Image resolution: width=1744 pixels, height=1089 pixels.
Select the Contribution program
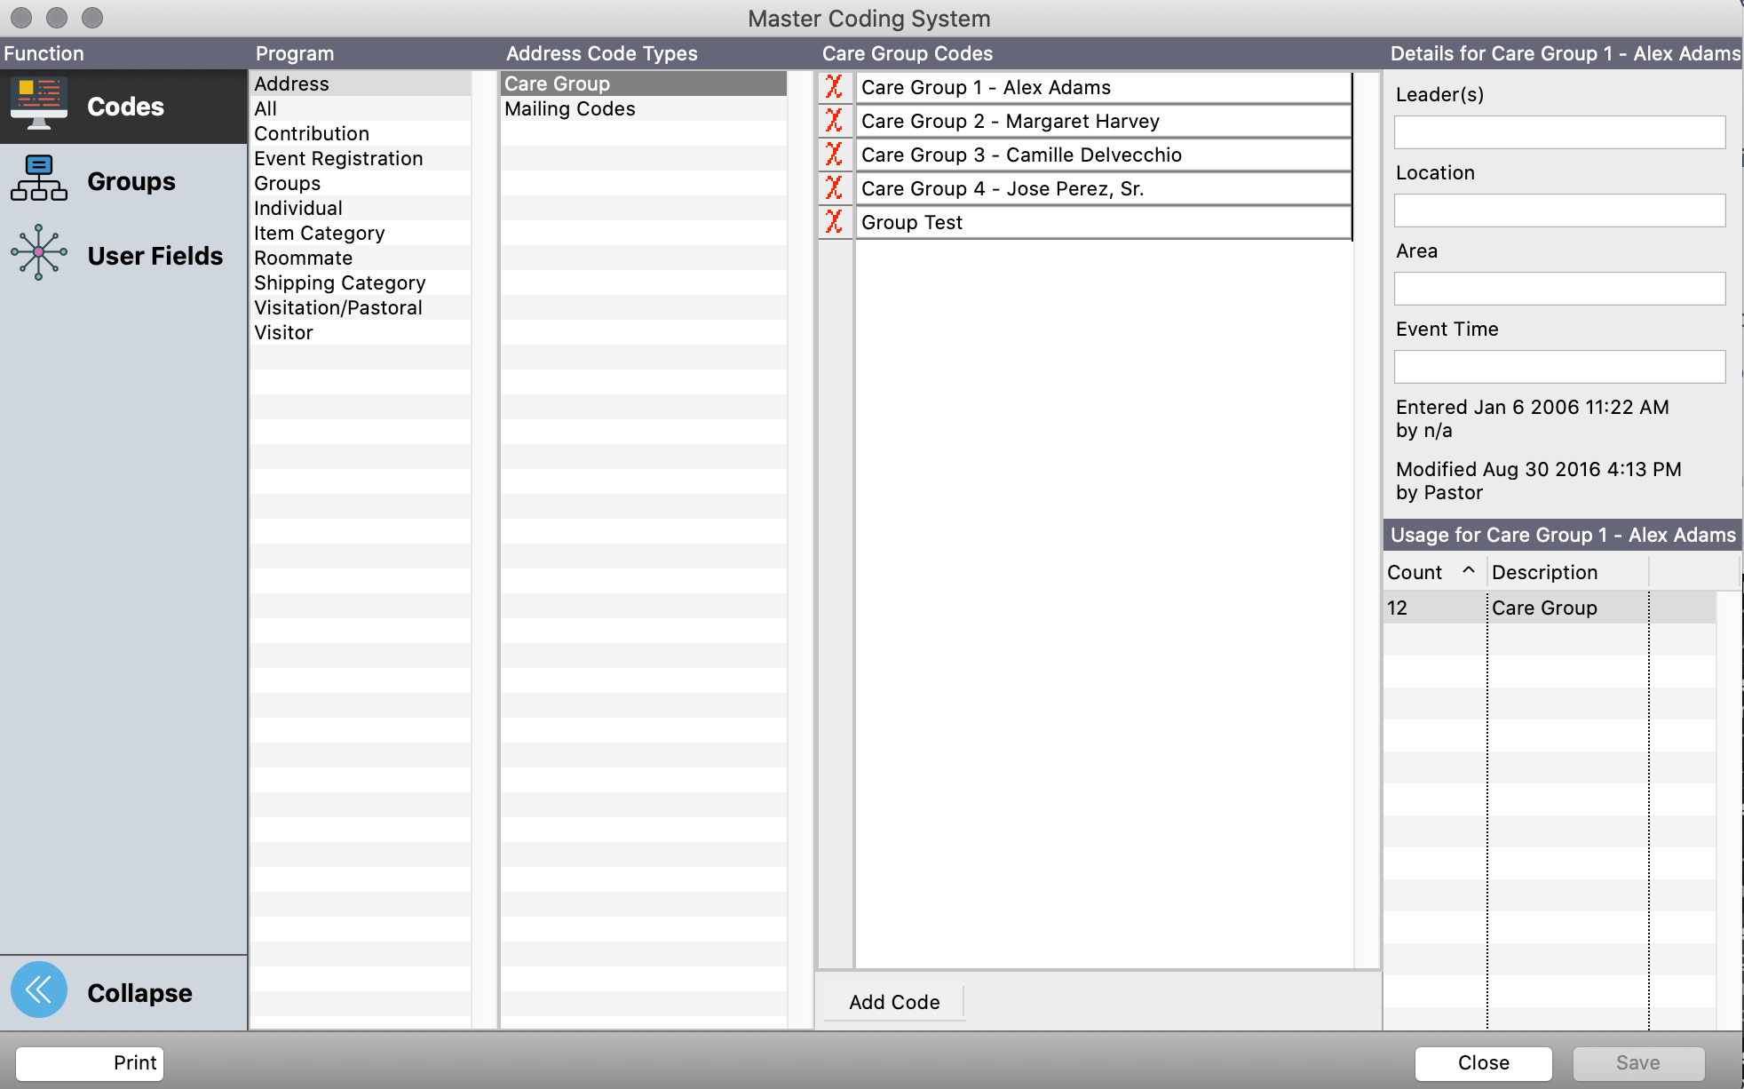point(312,133)
